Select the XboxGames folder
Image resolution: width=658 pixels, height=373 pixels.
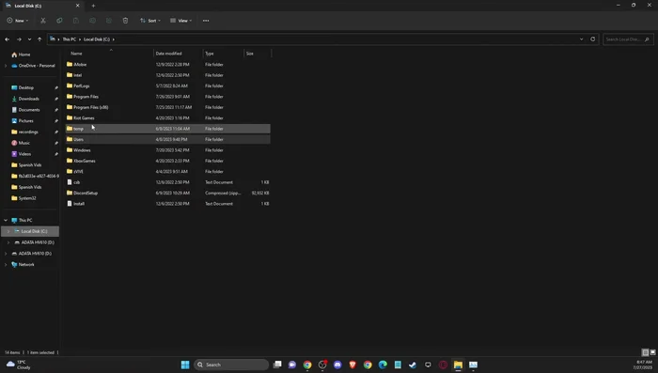[168, 161]
